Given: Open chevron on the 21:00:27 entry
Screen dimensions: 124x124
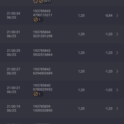Looking at the screenshot, I should [117, 71].
